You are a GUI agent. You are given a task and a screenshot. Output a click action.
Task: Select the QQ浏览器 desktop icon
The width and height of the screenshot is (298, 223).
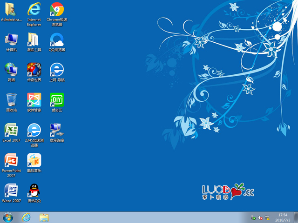click(x=57, y=39)
